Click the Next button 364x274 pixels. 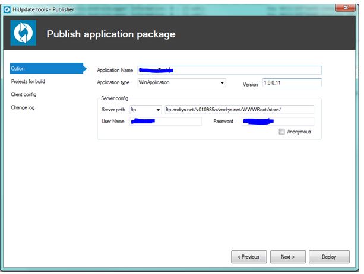(288, 257)
